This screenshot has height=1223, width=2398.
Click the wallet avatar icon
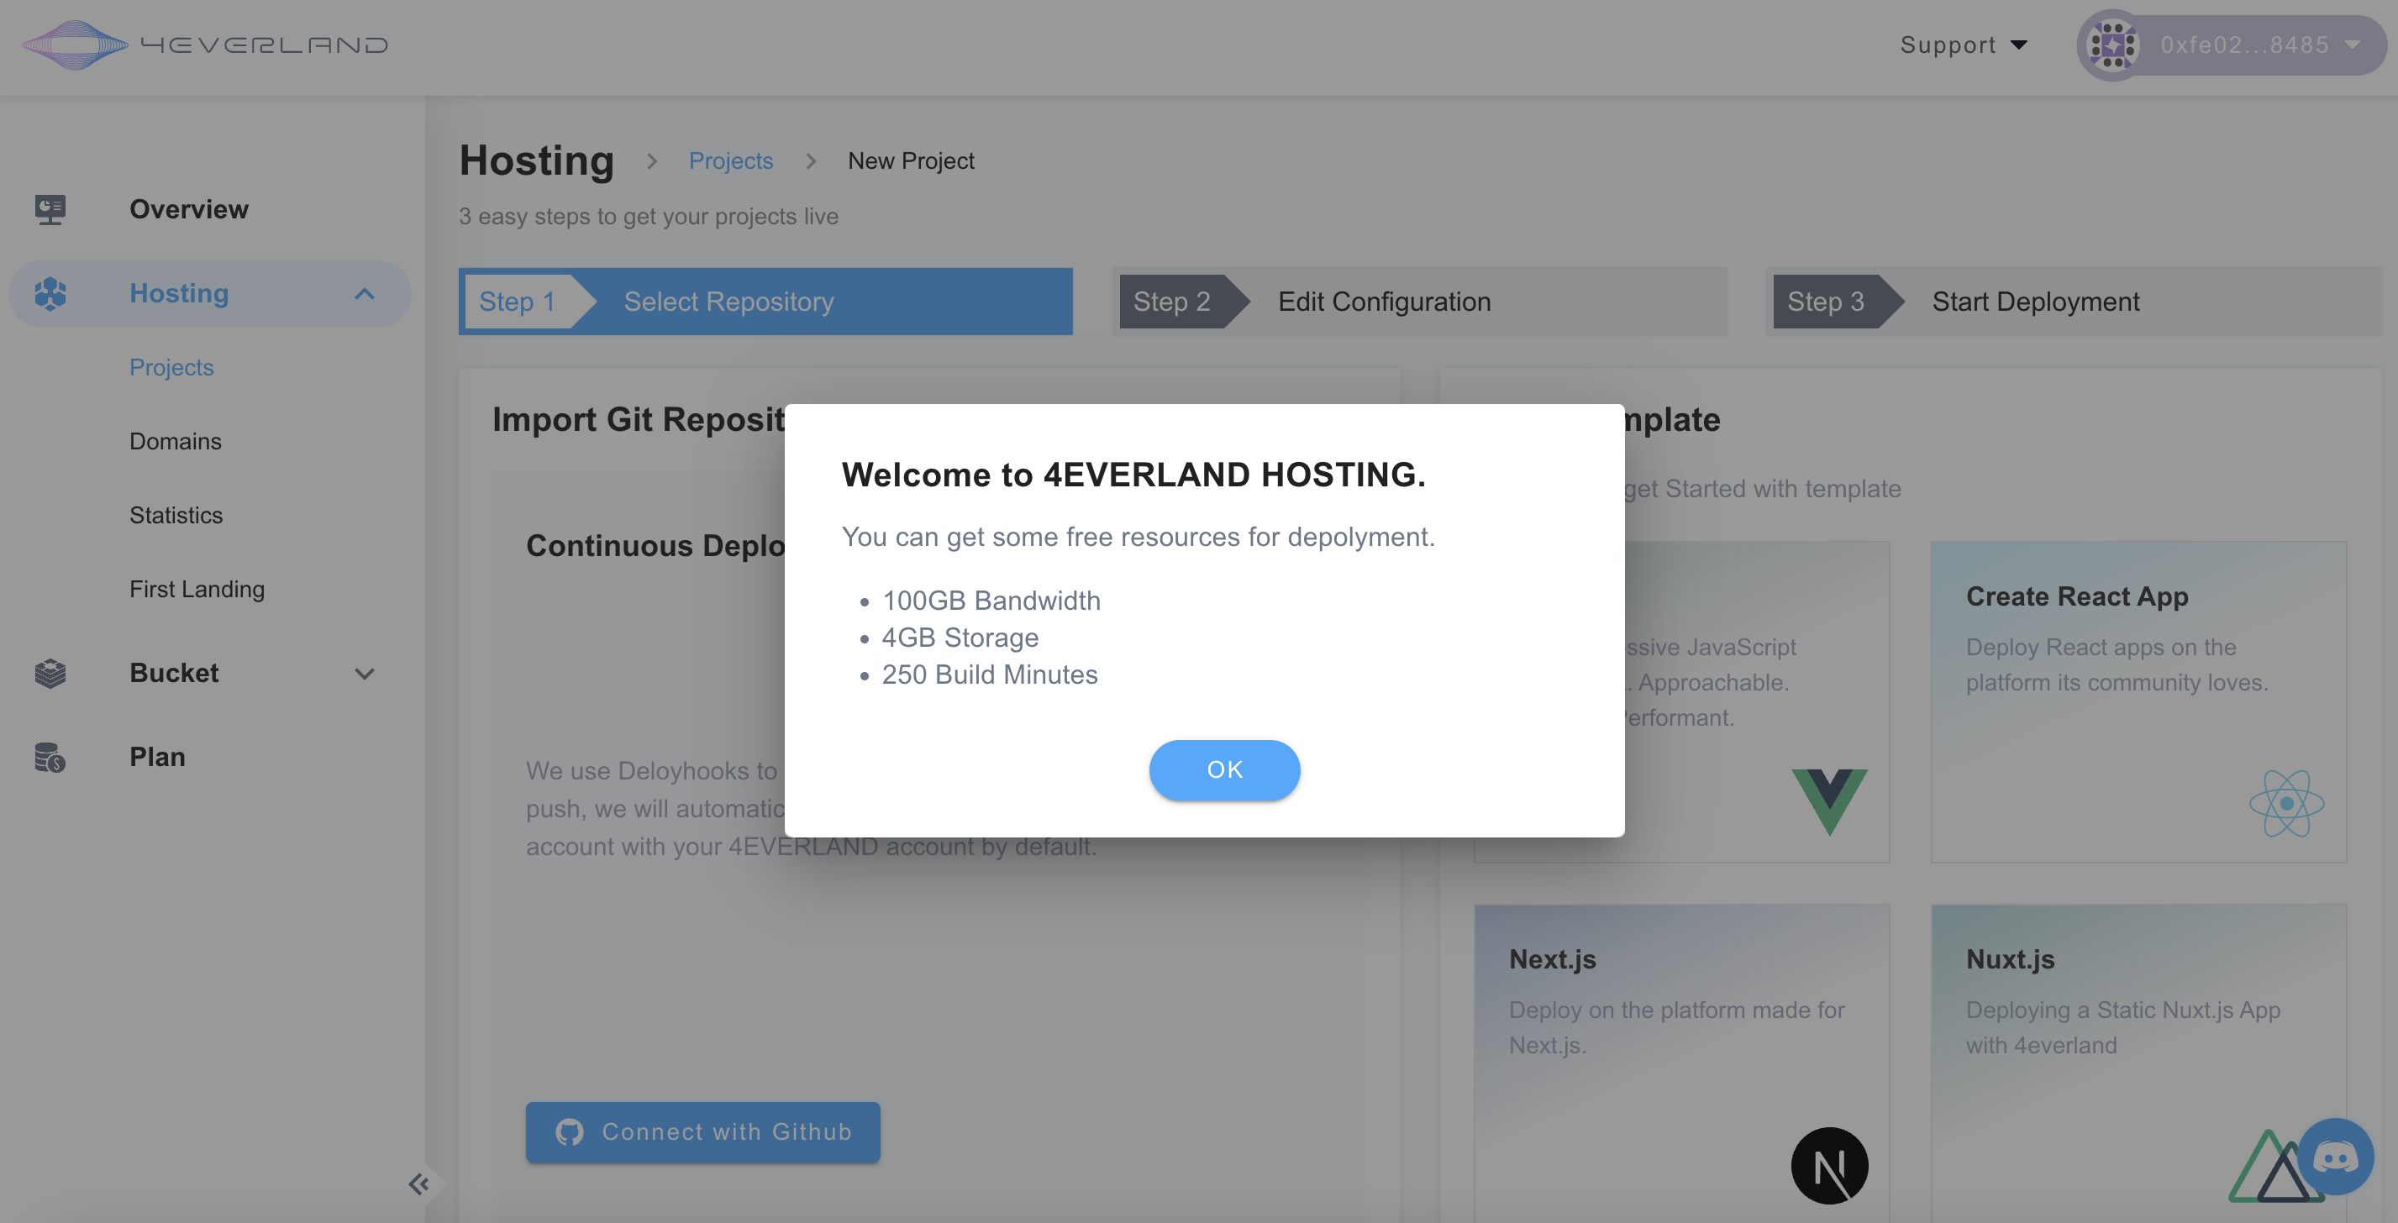2112,45
